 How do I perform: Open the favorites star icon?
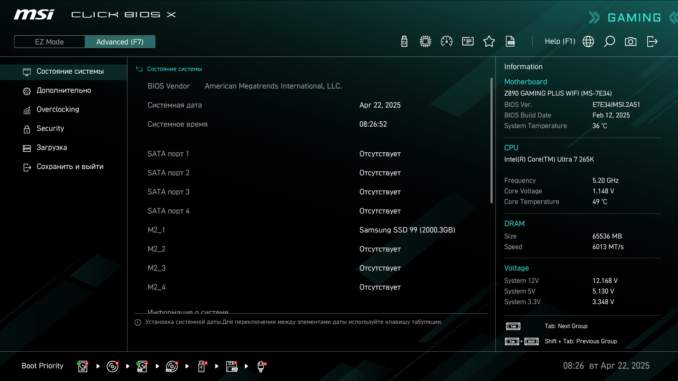[489, 42]
